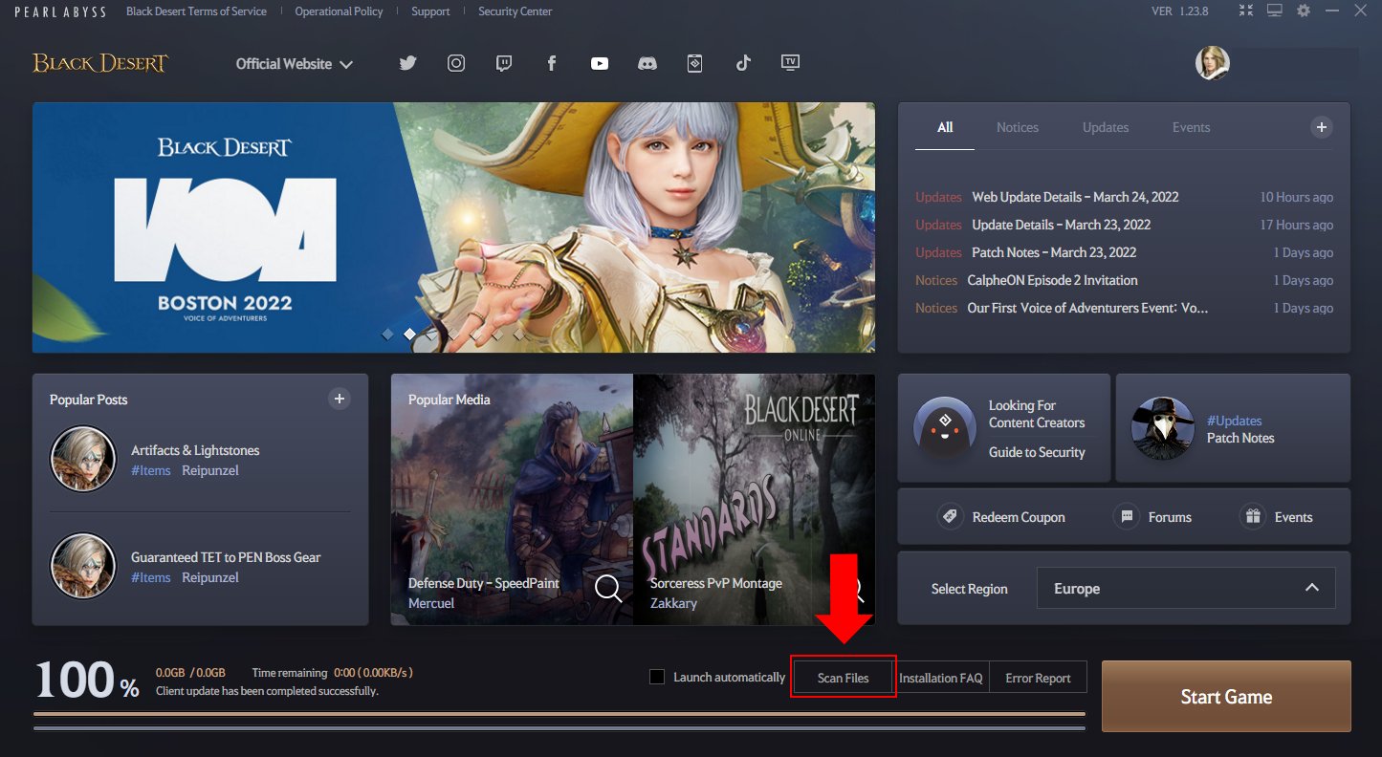The width and height of the screenshot is (1382, 757).
Task: Click the Scan Files button
Action: pyautogui.click(x=843, y=676)
